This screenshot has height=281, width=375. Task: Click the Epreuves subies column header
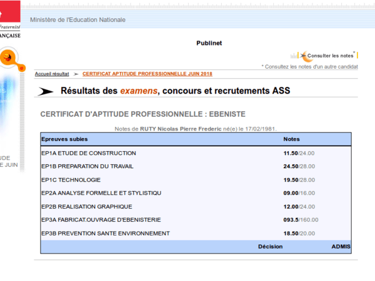[x=64, y=139]
